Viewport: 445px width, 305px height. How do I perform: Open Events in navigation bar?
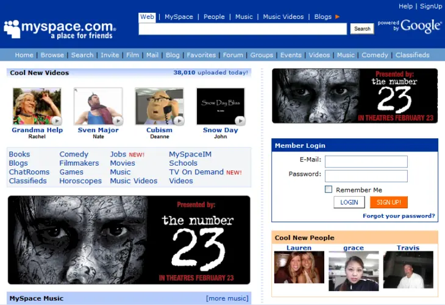point(291,55)
